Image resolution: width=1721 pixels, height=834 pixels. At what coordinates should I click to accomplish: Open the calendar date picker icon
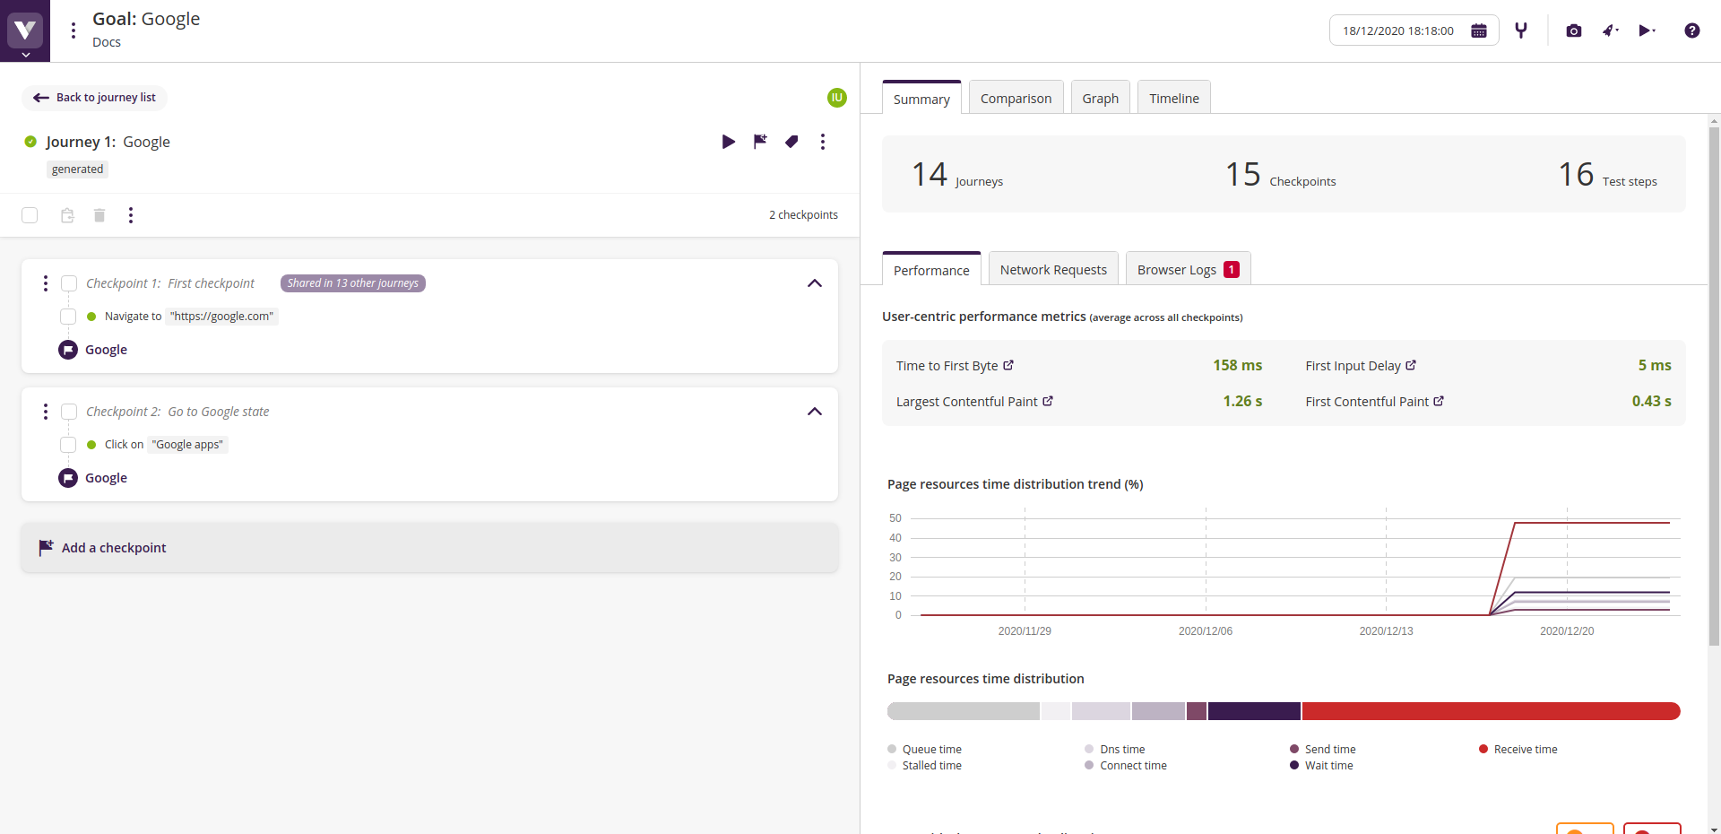coord(1479,30)
